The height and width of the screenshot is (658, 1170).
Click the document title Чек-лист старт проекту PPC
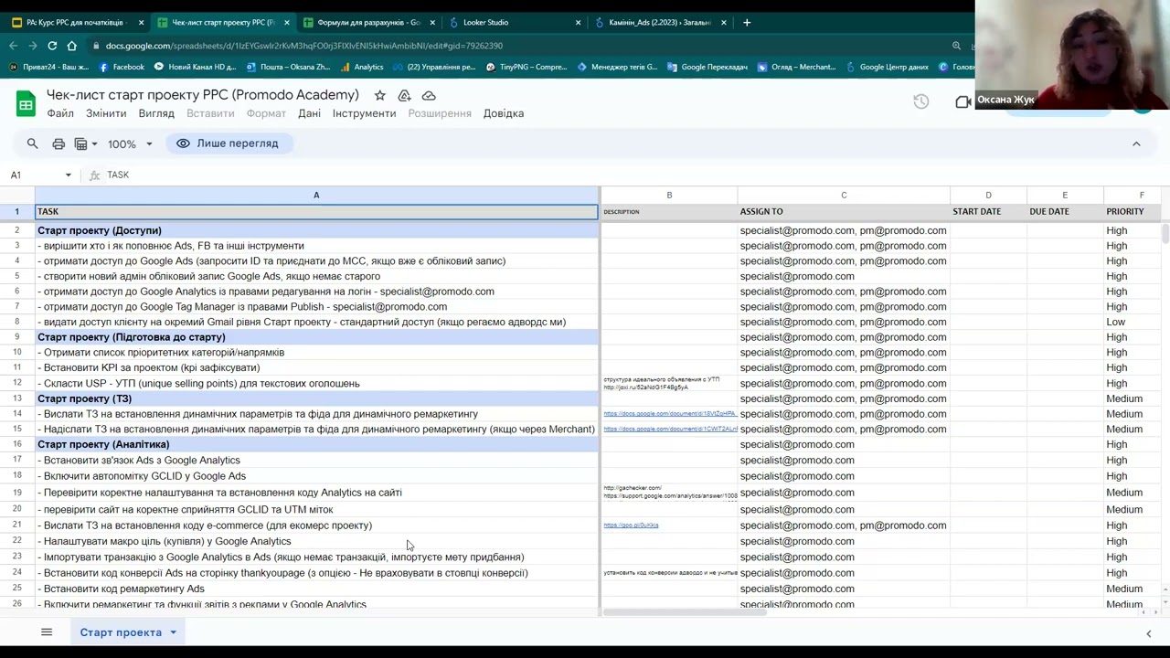pyautogui.click(x=203, y=95)
